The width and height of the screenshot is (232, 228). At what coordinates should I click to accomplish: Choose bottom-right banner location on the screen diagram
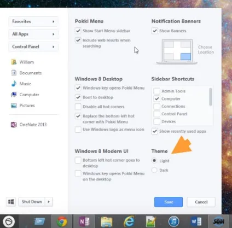pos(185,57)
